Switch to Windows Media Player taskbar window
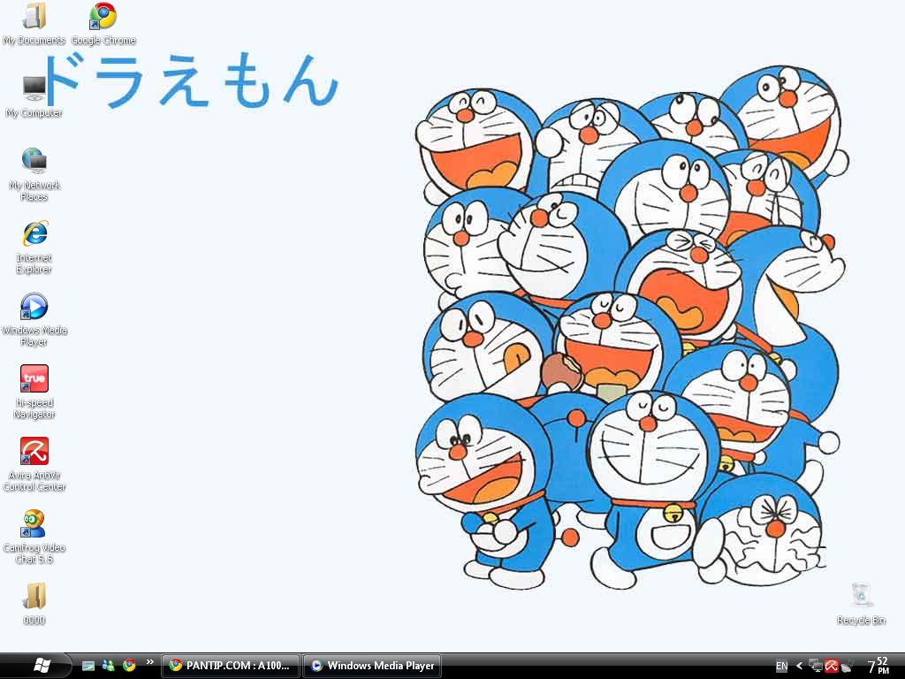The image size is (905, 679). pos(372,666)
